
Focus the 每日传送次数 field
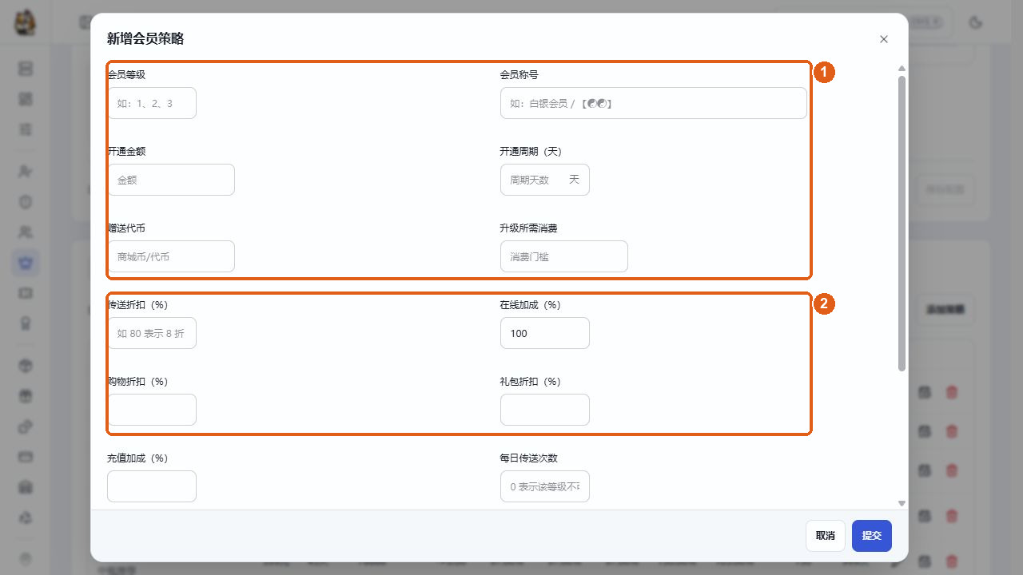point(545,486)
